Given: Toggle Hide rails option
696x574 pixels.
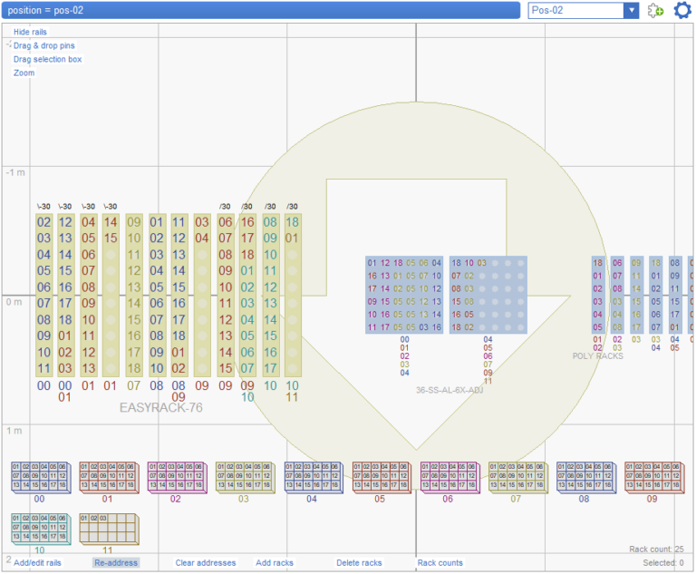Looking at the screenshot, I should point(30,32).
